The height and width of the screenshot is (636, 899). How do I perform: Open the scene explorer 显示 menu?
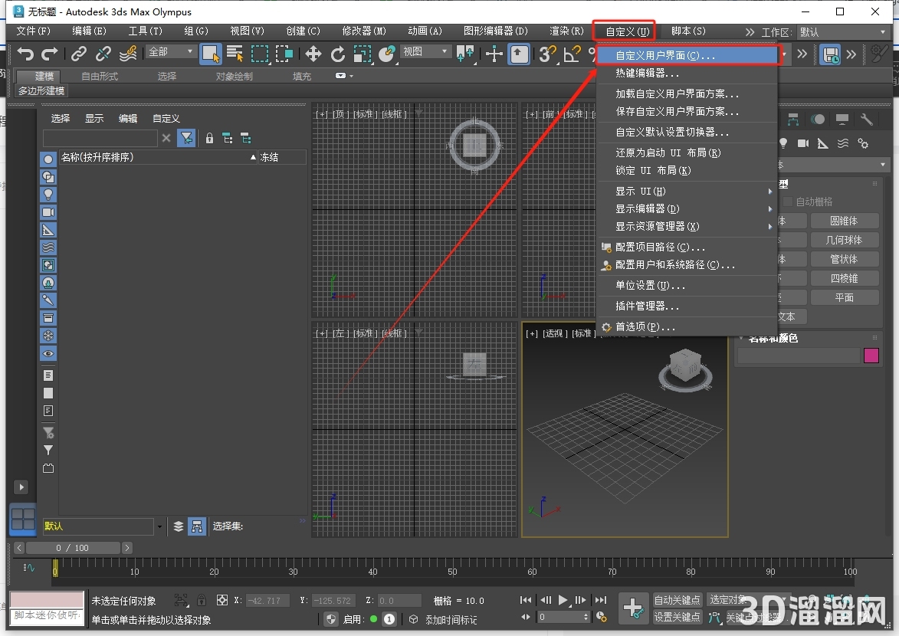94,118
